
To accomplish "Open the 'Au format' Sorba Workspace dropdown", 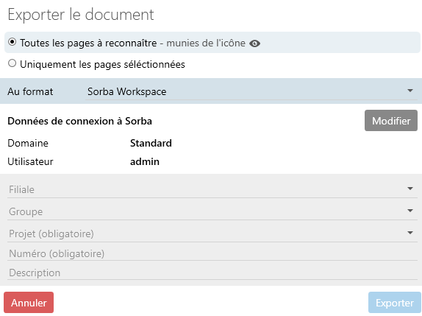I will 251,91.
